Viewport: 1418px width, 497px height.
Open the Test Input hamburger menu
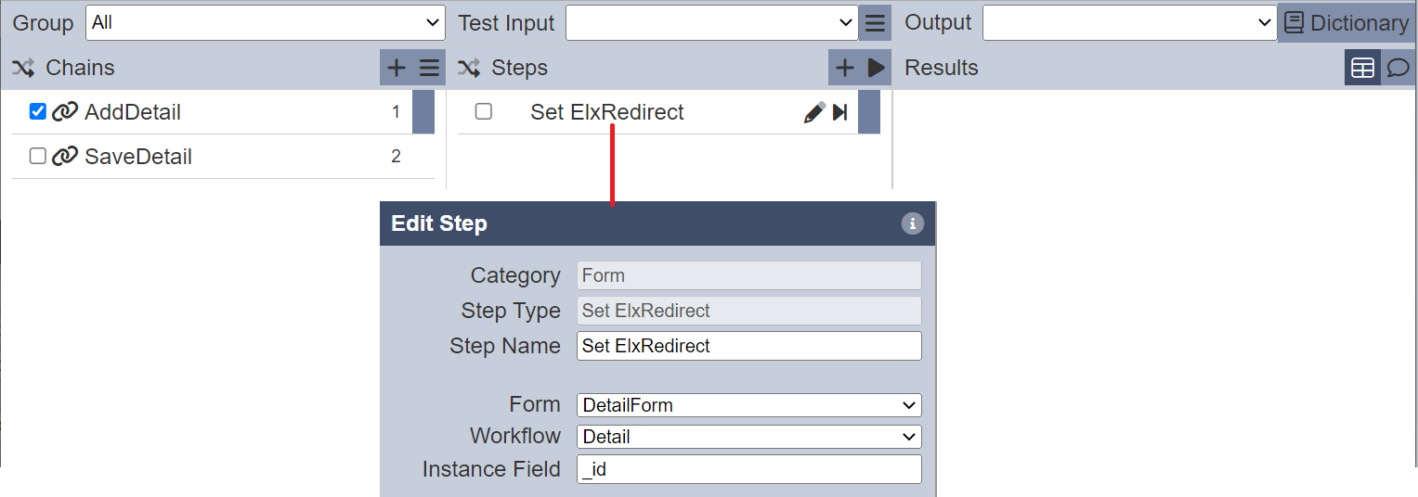point(875,23)
